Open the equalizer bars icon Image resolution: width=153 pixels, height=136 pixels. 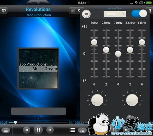tap(72, 11)
